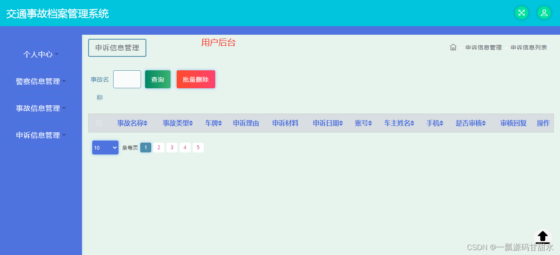Sort table by 申诉日期 column
The width and height of the screenshot is (560, 255).
click(x=328, y=123)
